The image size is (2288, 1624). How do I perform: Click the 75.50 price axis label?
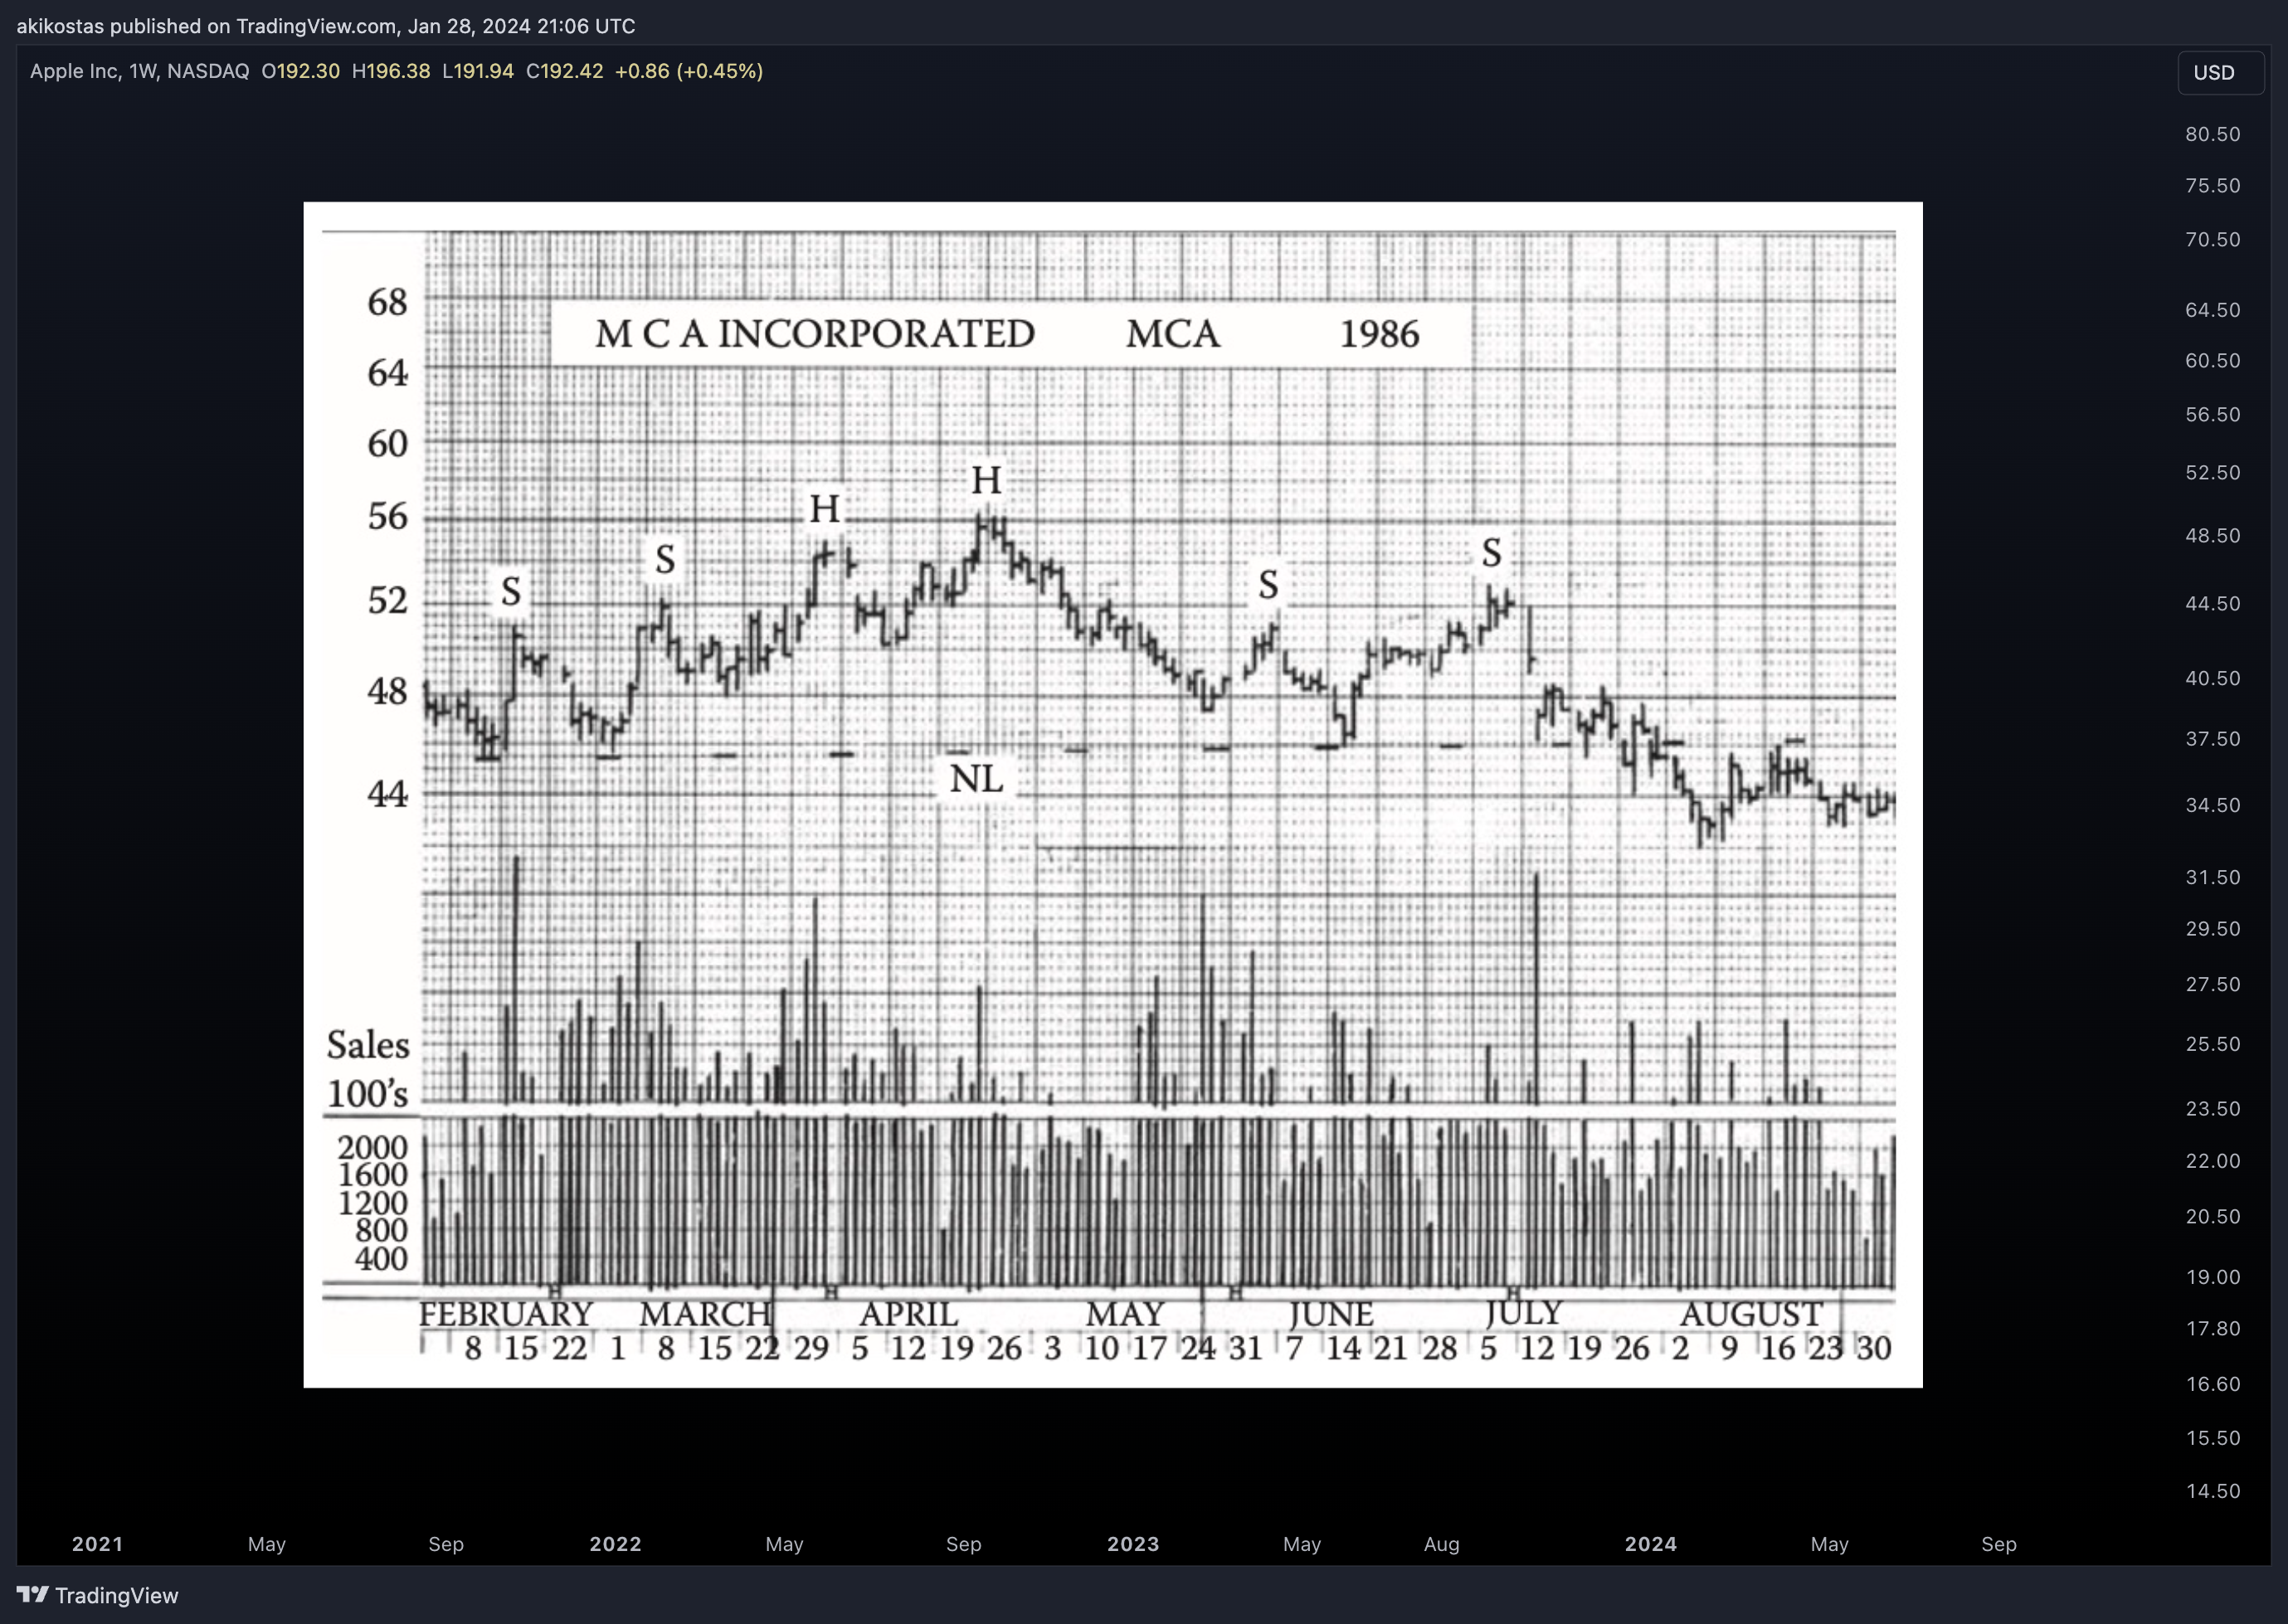2212,185
